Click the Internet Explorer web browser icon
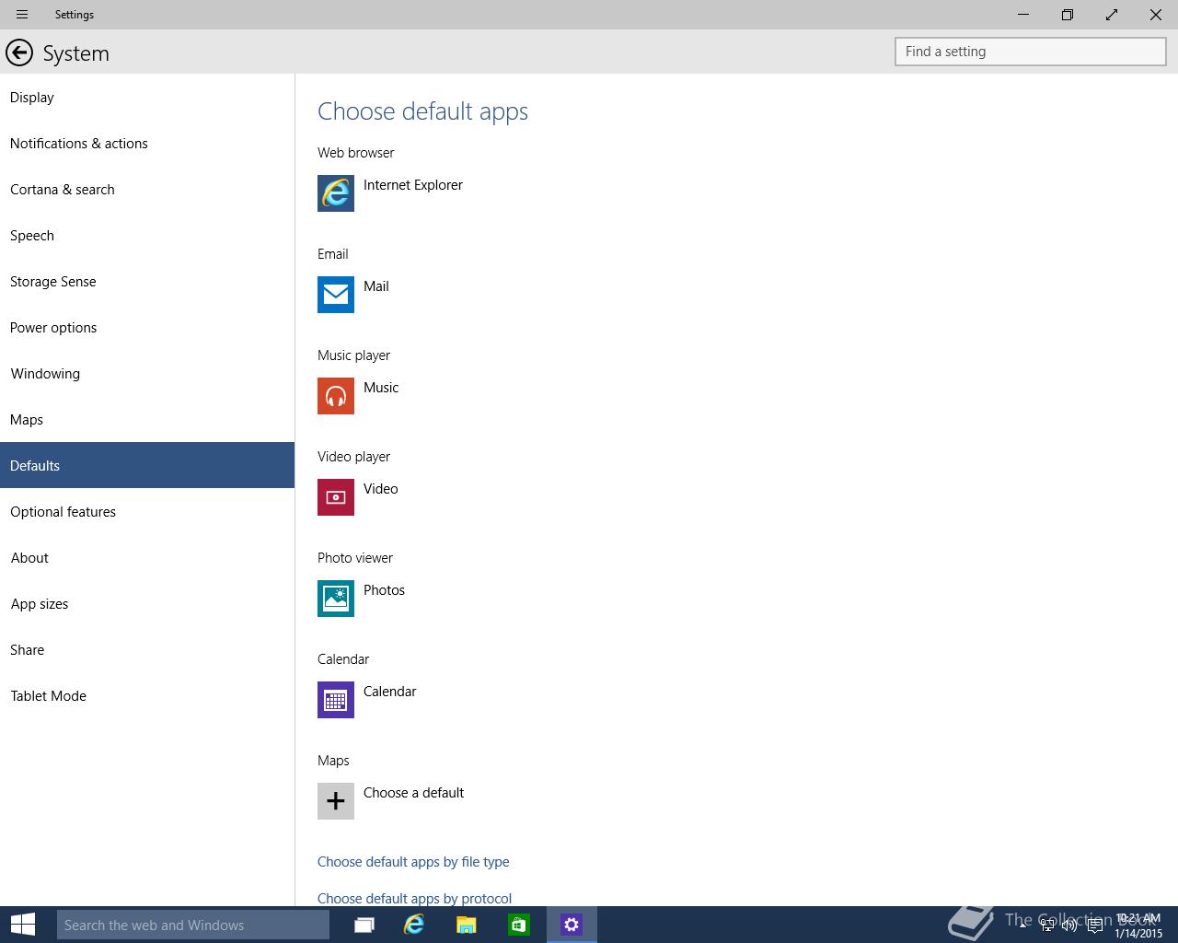The image size is (1178, 943). click(x=336, y=193)
